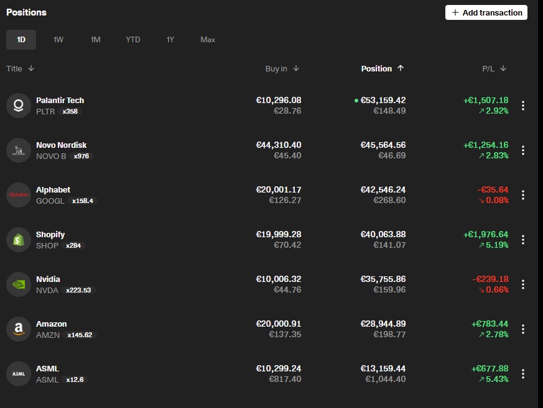Image resolution: width=543 pixels, height=408 pixels.
Task: Sort positions by P/L column
Action: [x=494, y=69]
